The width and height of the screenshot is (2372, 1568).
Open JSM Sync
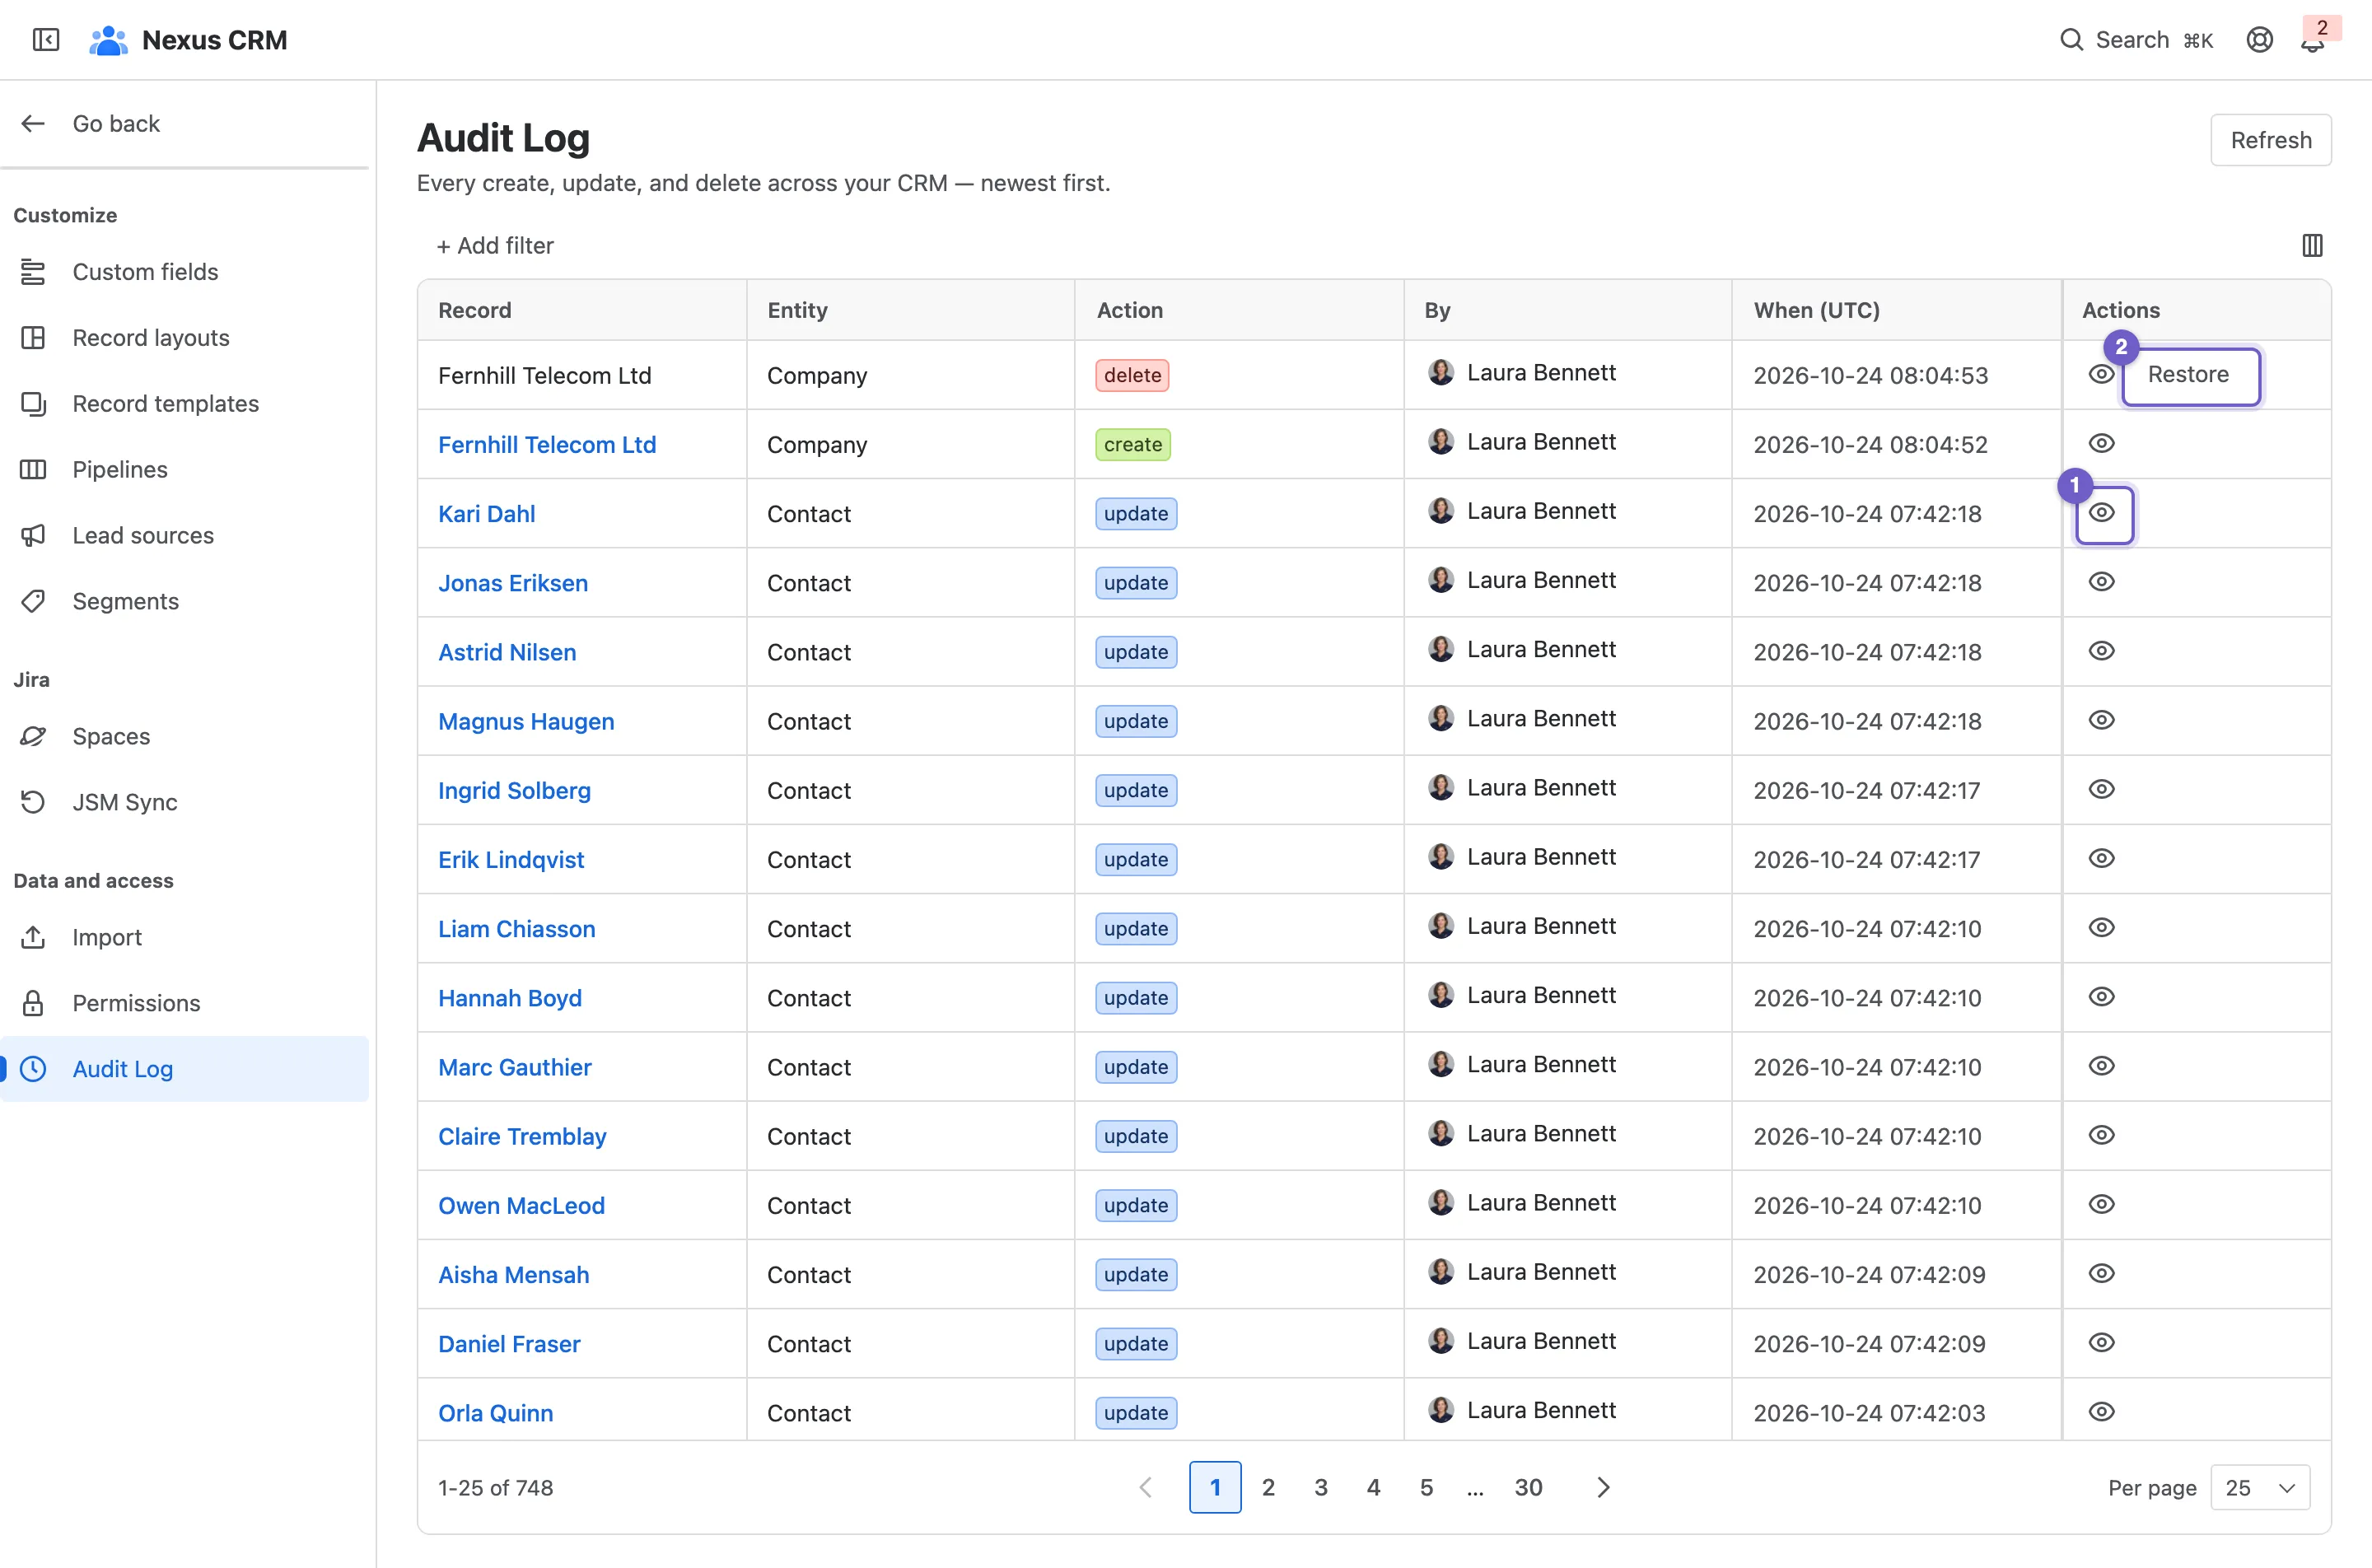[185, 803]
